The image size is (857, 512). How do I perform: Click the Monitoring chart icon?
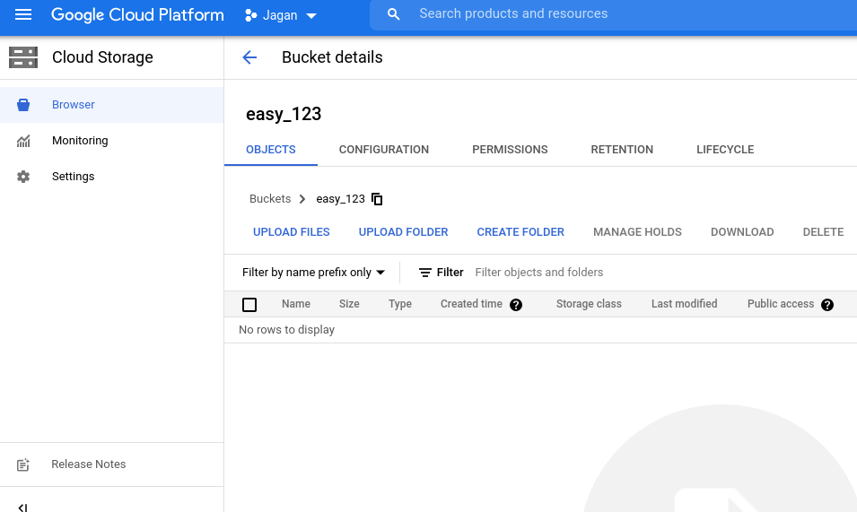pos(23,141)
